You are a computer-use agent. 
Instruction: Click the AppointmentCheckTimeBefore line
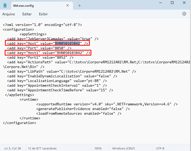(x=60, y=90)
